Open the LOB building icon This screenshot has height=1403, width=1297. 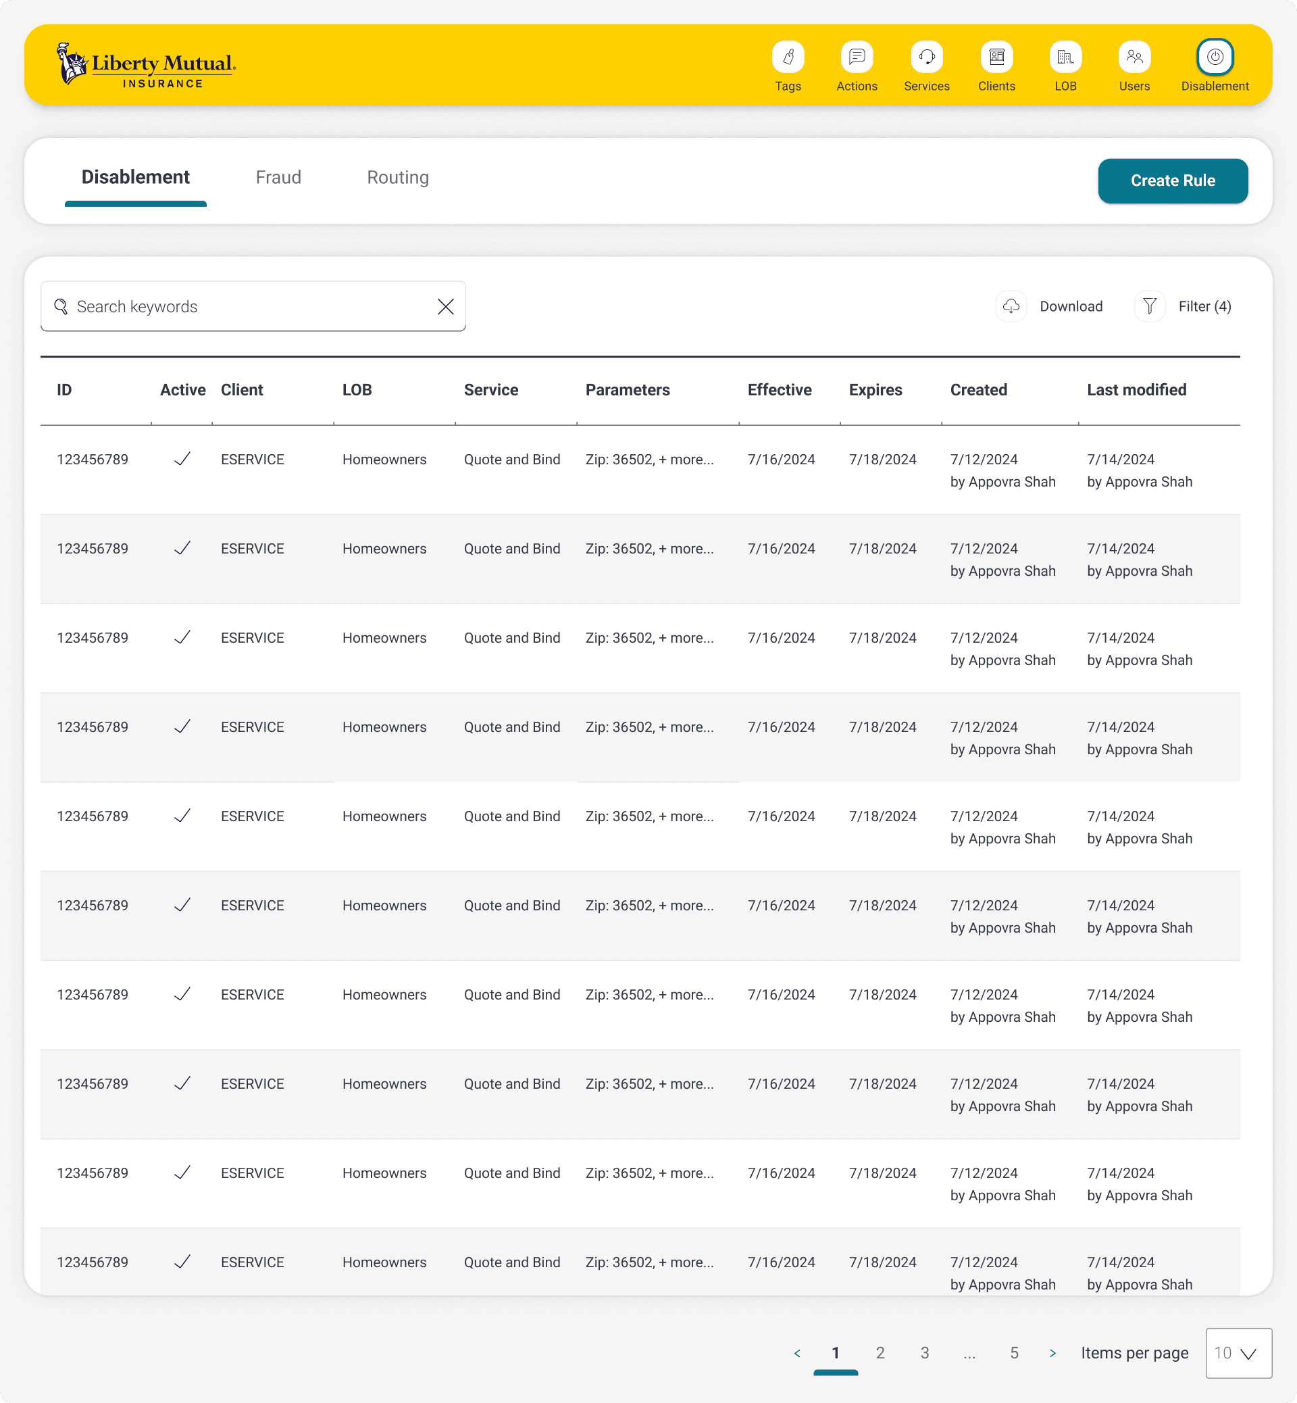[1065, 57]
